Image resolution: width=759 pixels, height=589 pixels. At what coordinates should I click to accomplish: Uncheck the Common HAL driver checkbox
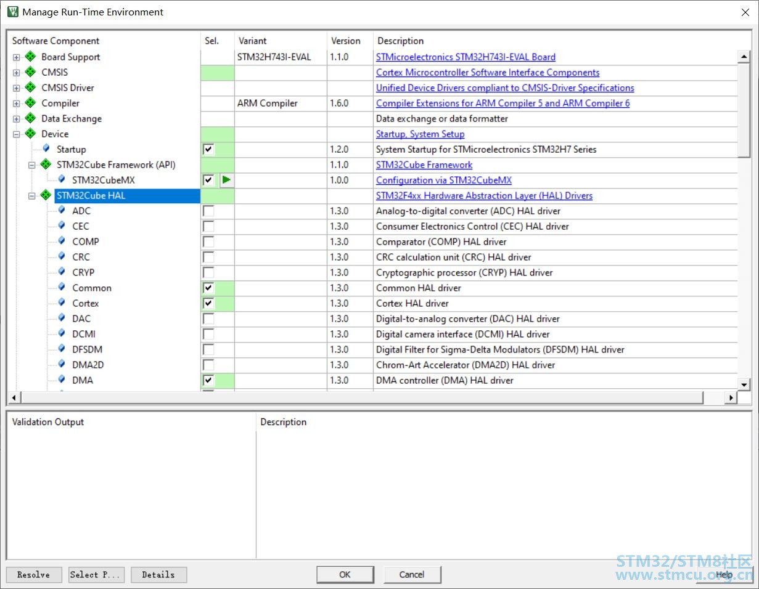pos(208,288)
